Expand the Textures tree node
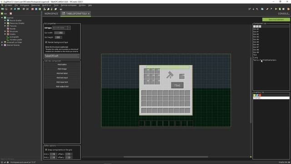The width and height of the screenshot is (291, 164). tap(5, 26)
